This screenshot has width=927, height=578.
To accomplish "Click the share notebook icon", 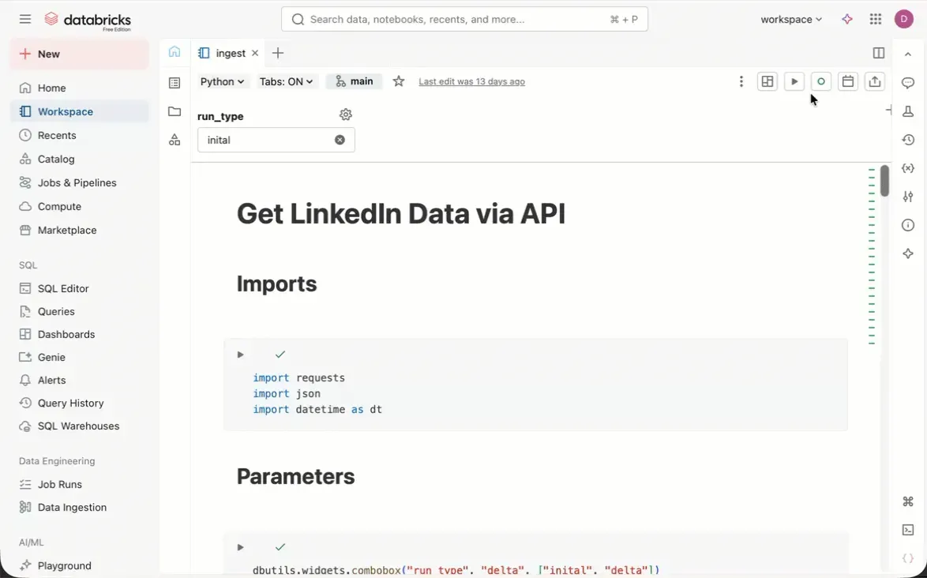I will (x=874, y=81).
